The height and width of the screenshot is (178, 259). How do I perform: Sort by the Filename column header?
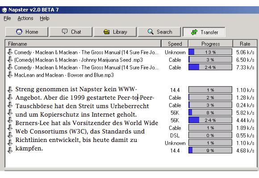tap(83, 44)
